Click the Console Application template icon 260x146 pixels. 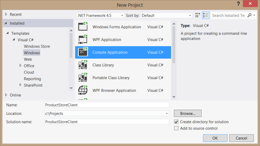83,52
